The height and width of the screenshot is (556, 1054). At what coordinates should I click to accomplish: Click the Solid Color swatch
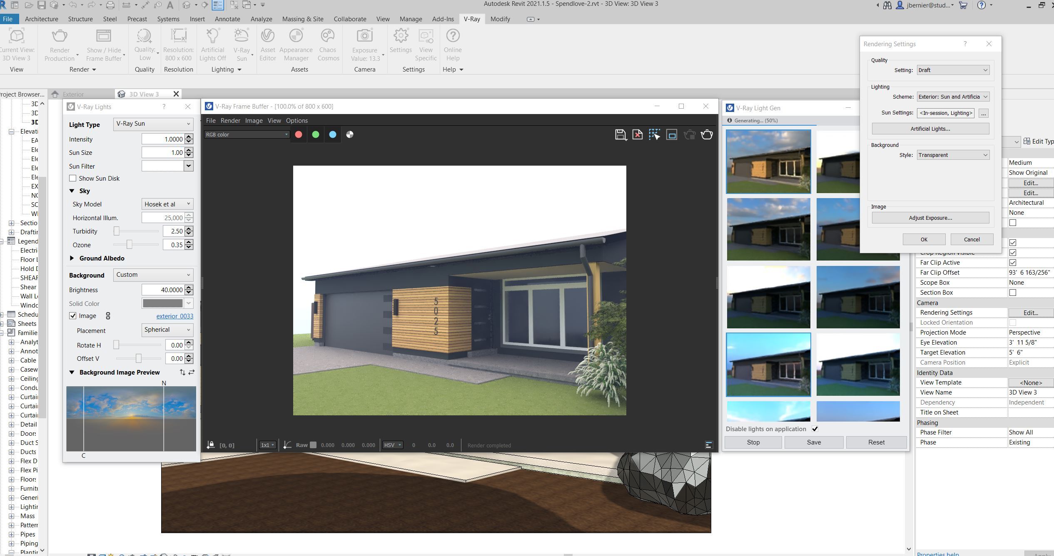[162, 303]
